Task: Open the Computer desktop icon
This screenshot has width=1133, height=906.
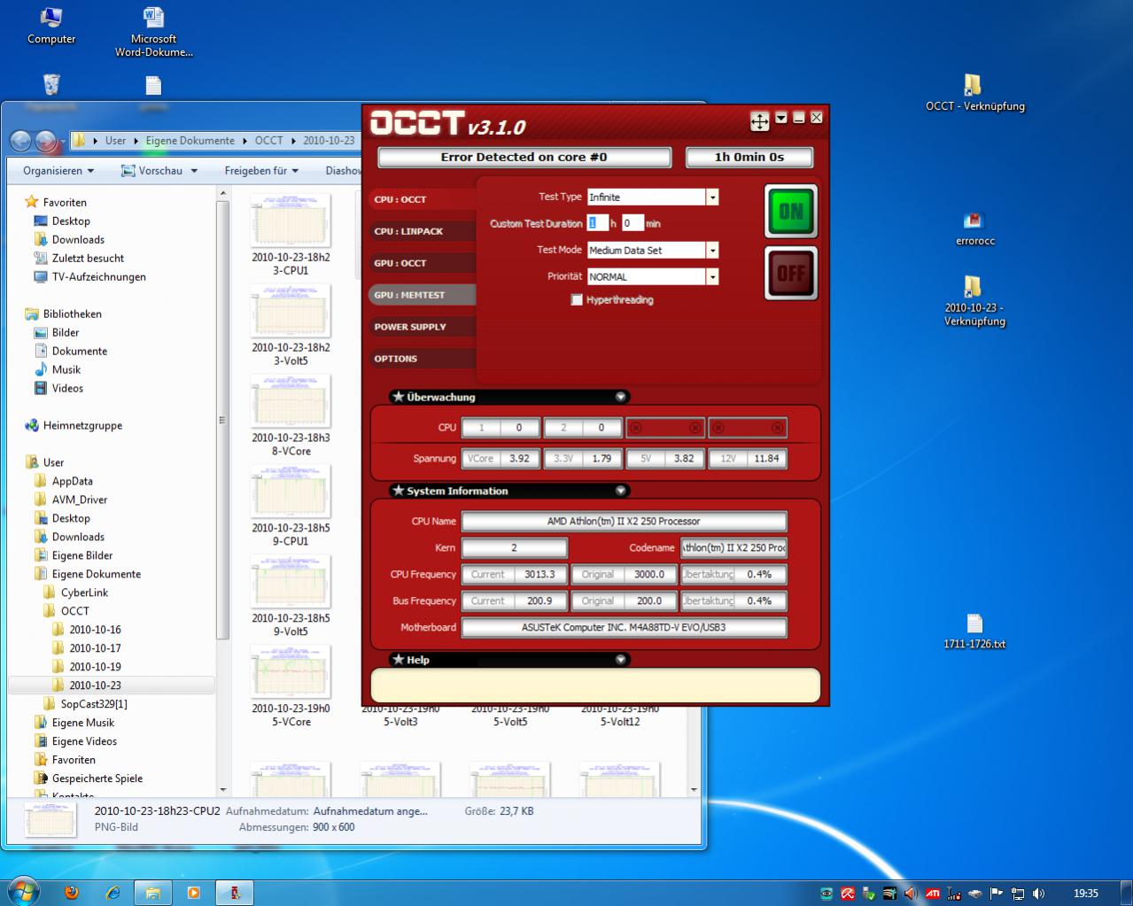Action: click(x=51, y=26)
